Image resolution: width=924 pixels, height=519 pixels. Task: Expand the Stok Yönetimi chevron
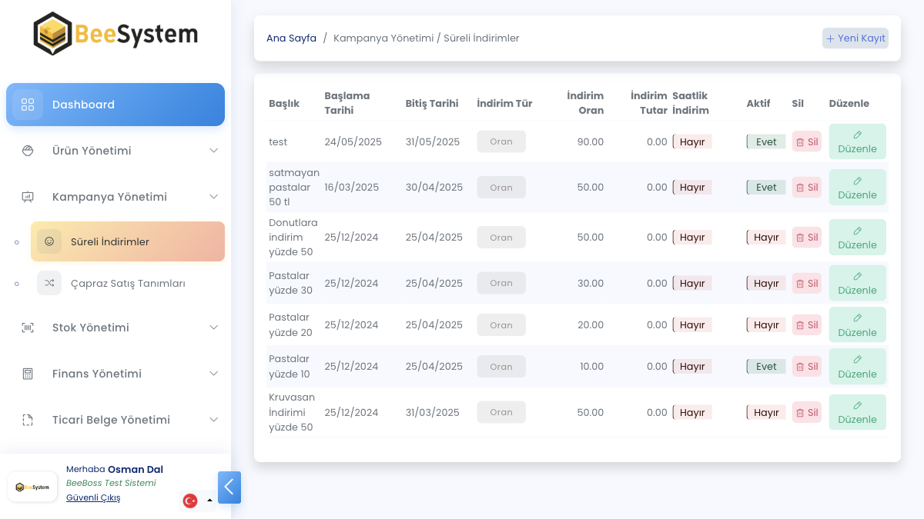(214, 328)
